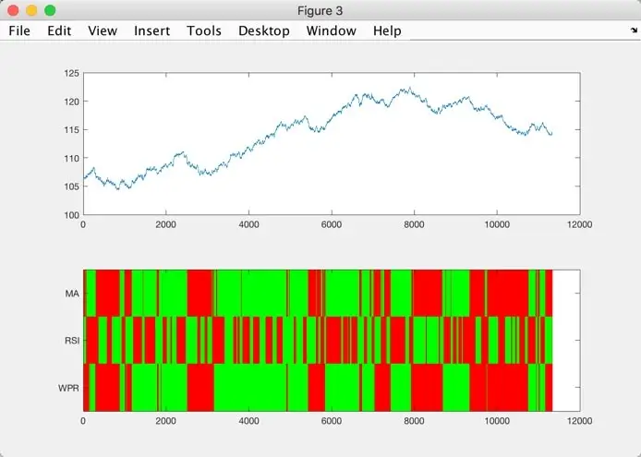Open the File menu
Image resolution: width=641 pixels, height=457 pixels.
19,30
